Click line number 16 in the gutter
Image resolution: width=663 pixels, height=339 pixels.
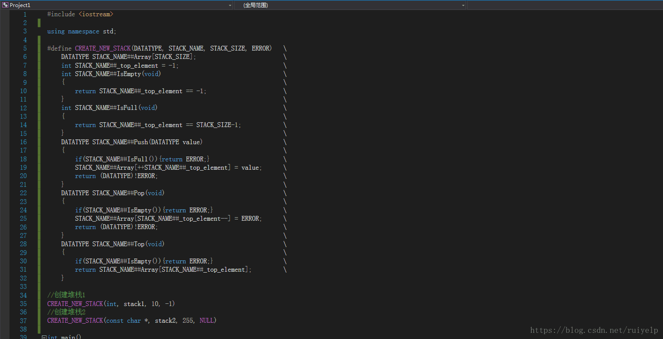[23, 142]
